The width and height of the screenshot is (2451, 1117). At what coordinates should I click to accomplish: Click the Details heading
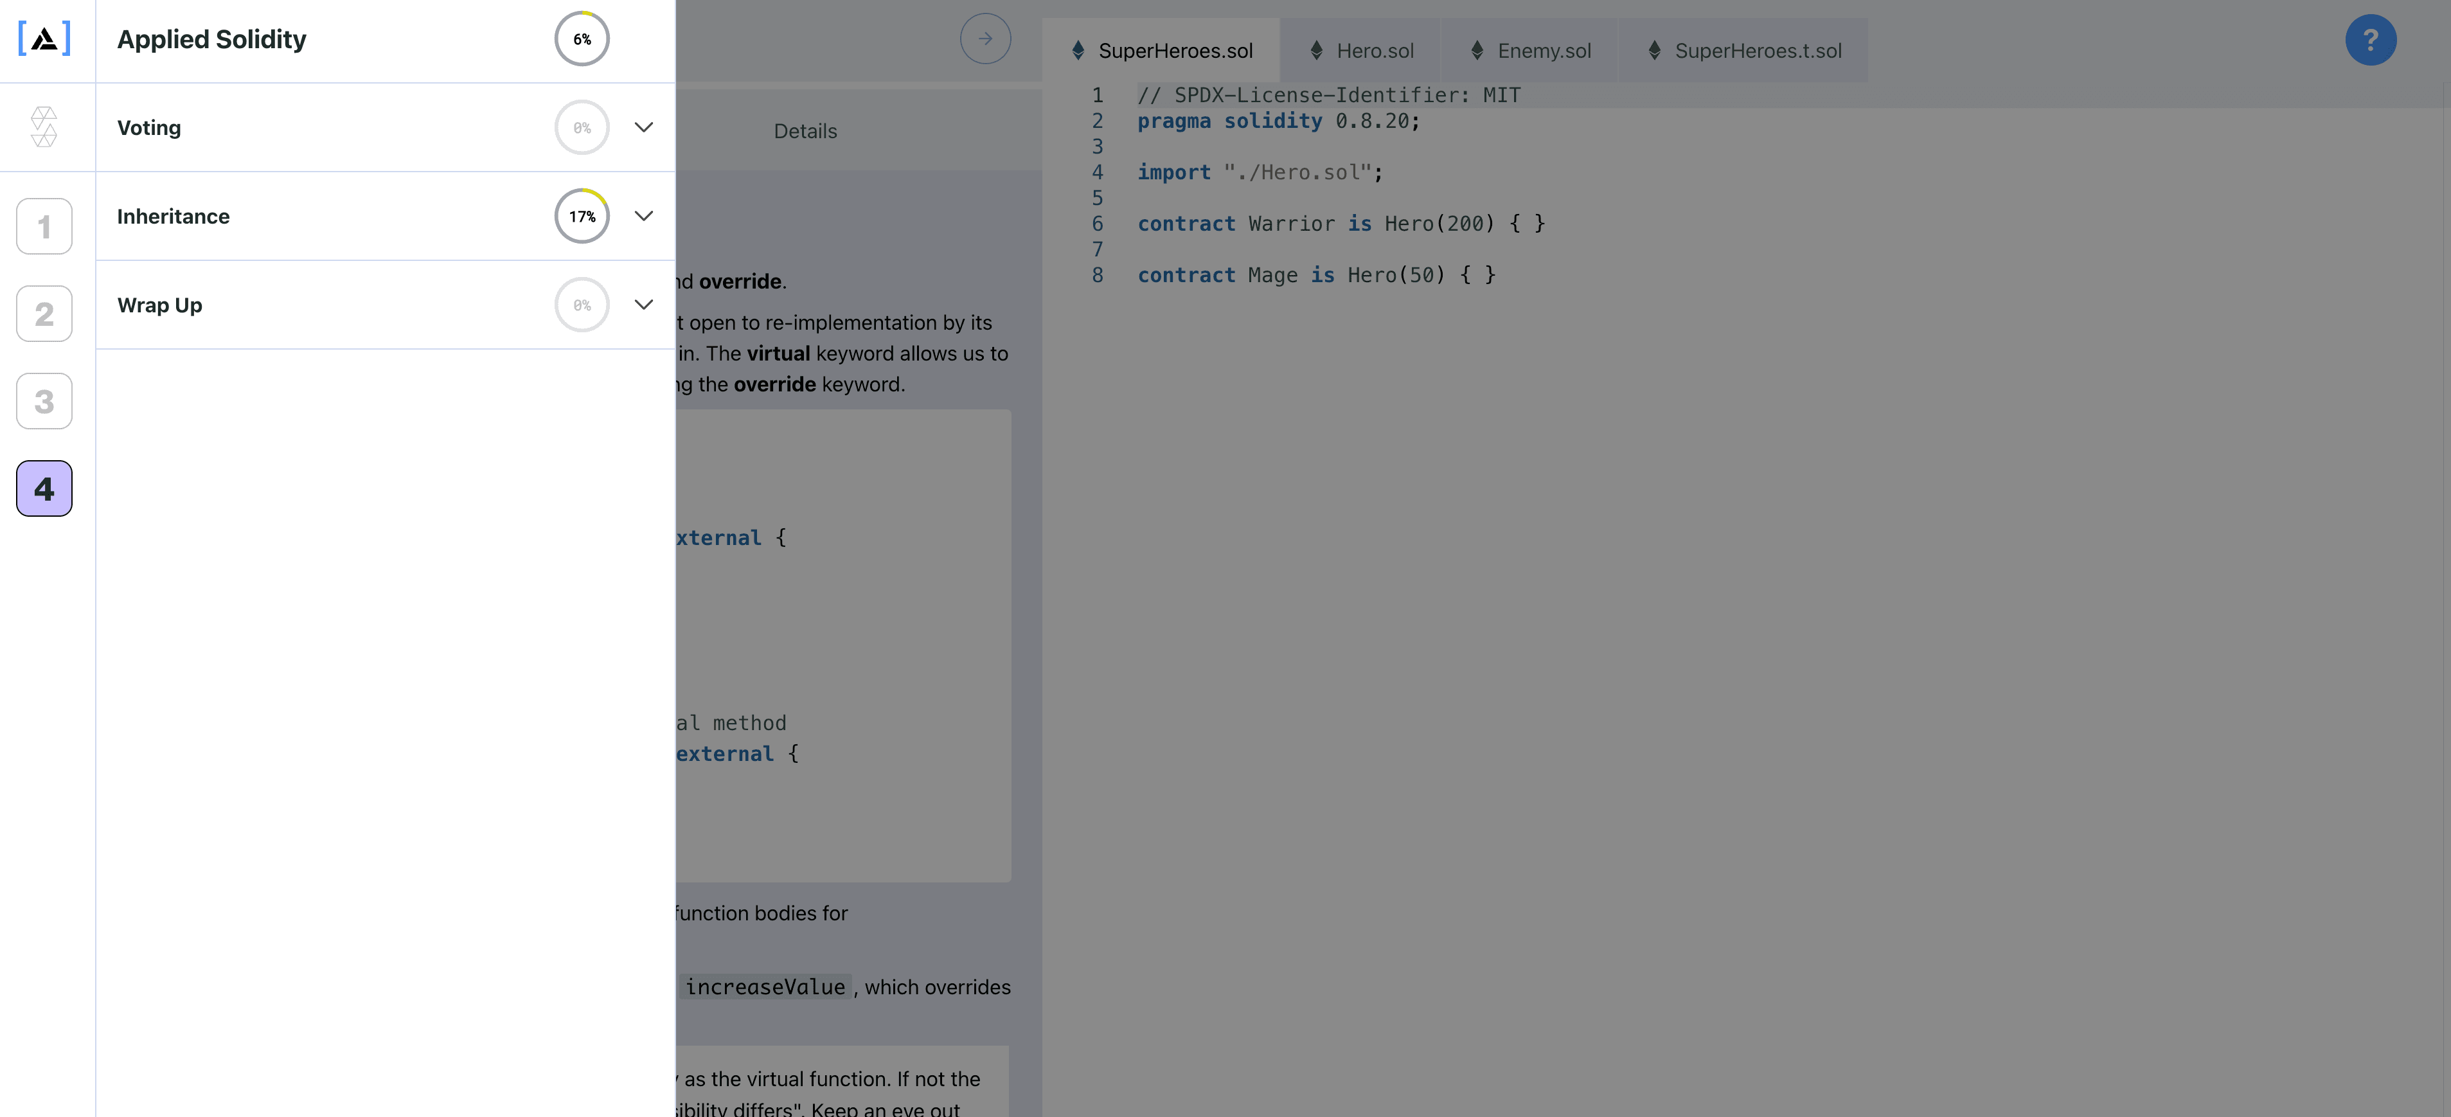pos(804,130)
